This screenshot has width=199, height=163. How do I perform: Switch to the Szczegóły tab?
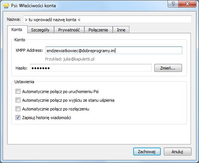tap(40, 30)
